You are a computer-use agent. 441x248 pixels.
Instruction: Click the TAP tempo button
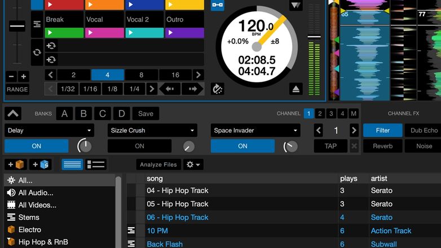pyautogui.click(x=330, y=146)
